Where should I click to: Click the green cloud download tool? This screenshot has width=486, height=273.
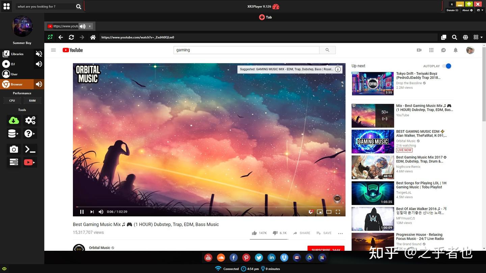[x=14, y=120]
